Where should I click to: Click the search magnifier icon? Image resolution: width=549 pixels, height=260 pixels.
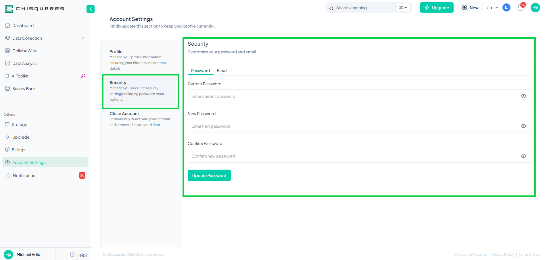pyautogui.click(x=331, y=8)
